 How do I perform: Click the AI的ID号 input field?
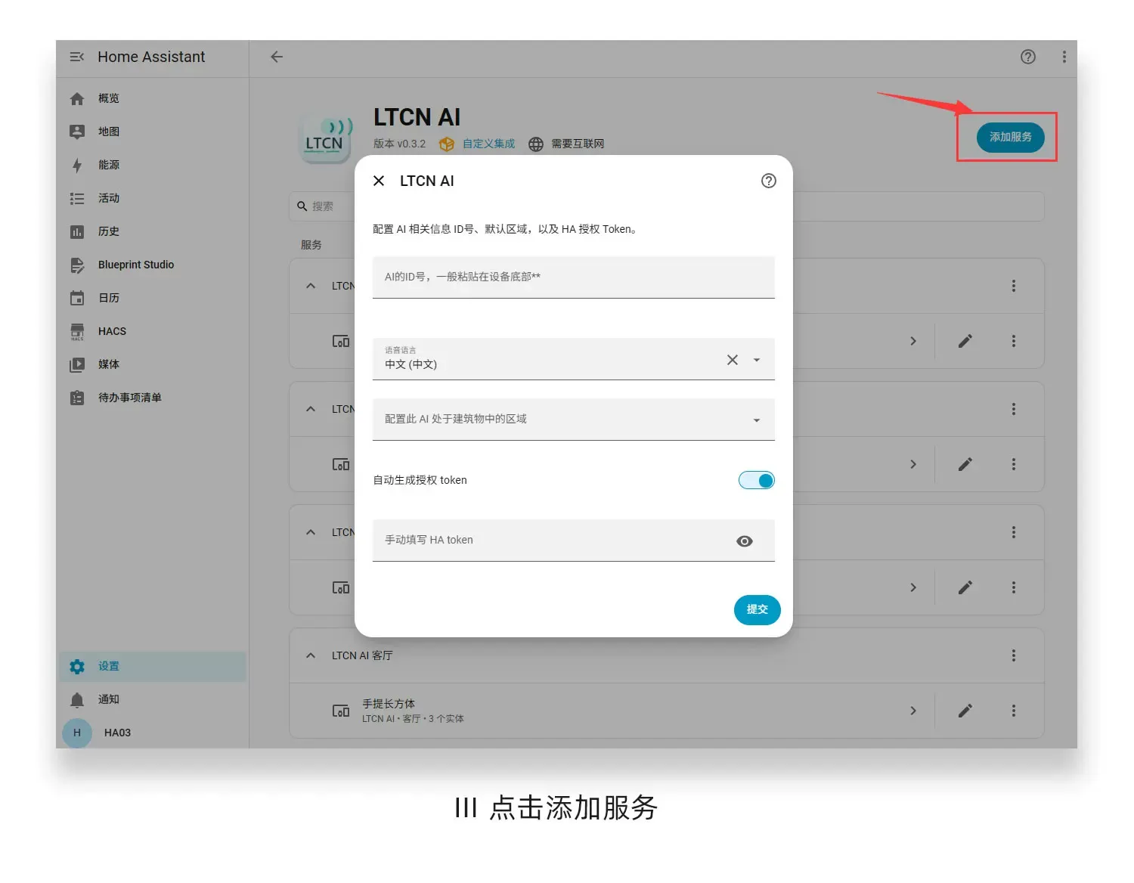click(573, 277)
